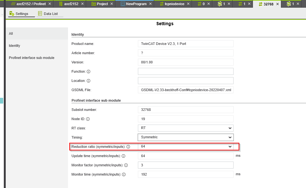Switch to the NewProgram tab
Image resolution: width=306 pixels, height=188 pixels.
[x=134, y=4]
